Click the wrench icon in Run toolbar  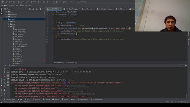pos(4,72)
